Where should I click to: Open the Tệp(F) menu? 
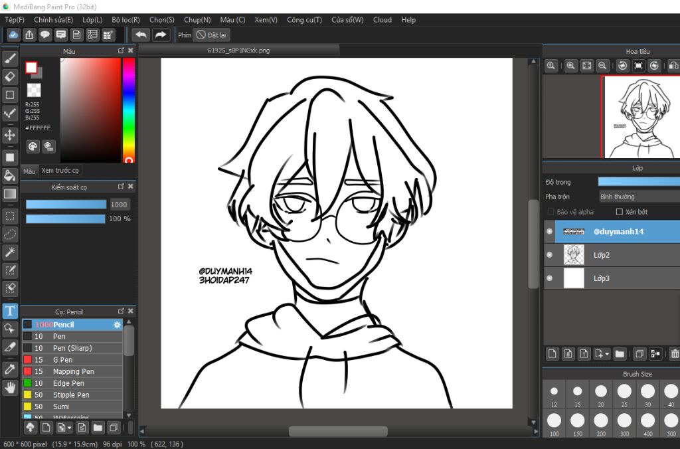click(15, 19)
